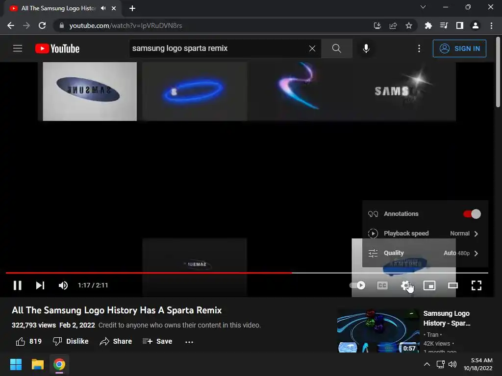This screenshot has width=502, height=376.
Task: Close the player settings gear menu
Action: point(405,285)
